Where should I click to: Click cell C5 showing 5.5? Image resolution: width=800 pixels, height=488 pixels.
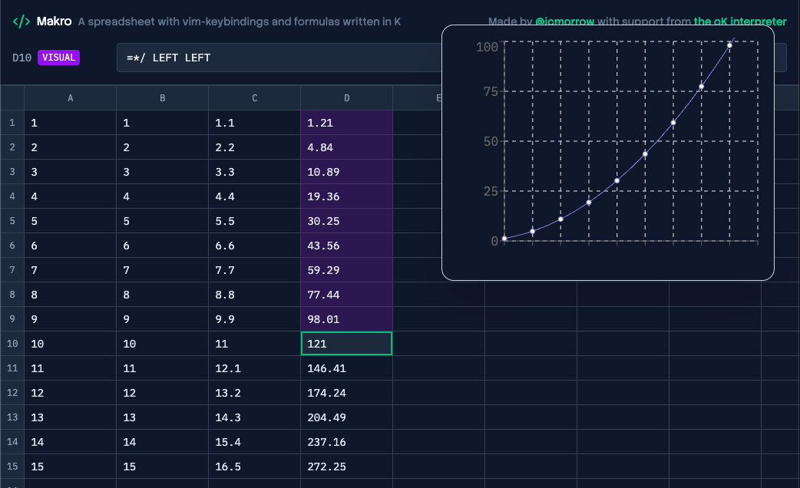pyautogui.click(x=254, y=221)
